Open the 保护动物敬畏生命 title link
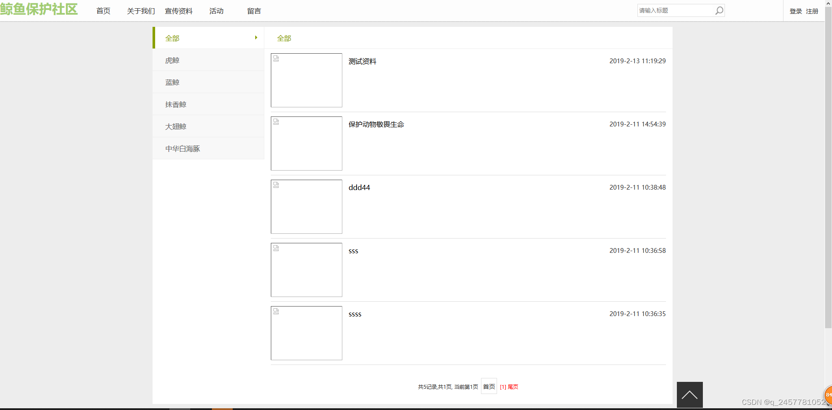The height and width of the screenshot is (410, 832). pos(376,125)
